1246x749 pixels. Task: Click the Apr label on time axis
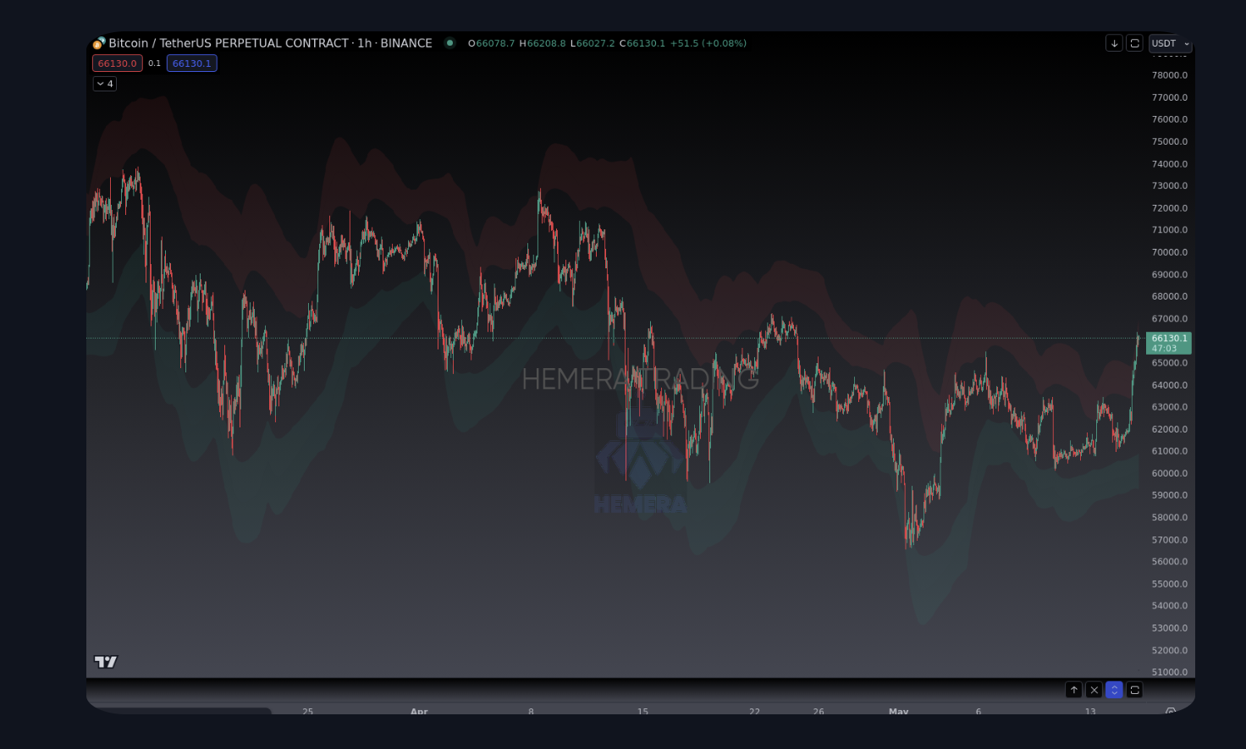419,712
